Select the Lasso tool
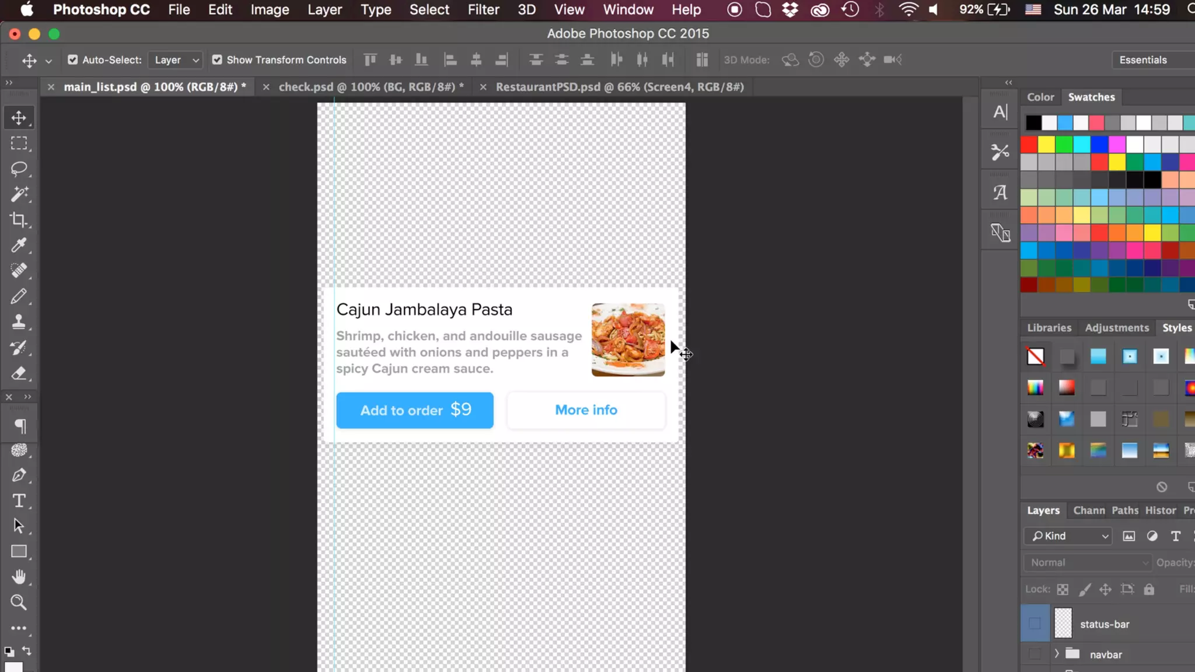The height and width of the screenshot is (672, 1195). click(19, 169)
